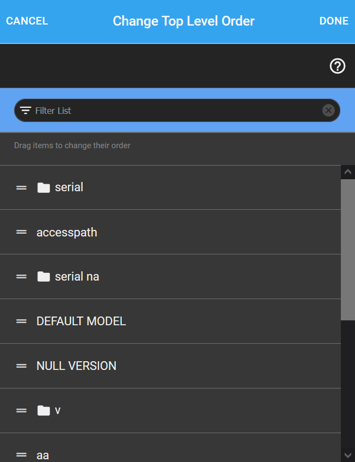
Task: Click the serial folder icon
Action: [x=43, y=187]
